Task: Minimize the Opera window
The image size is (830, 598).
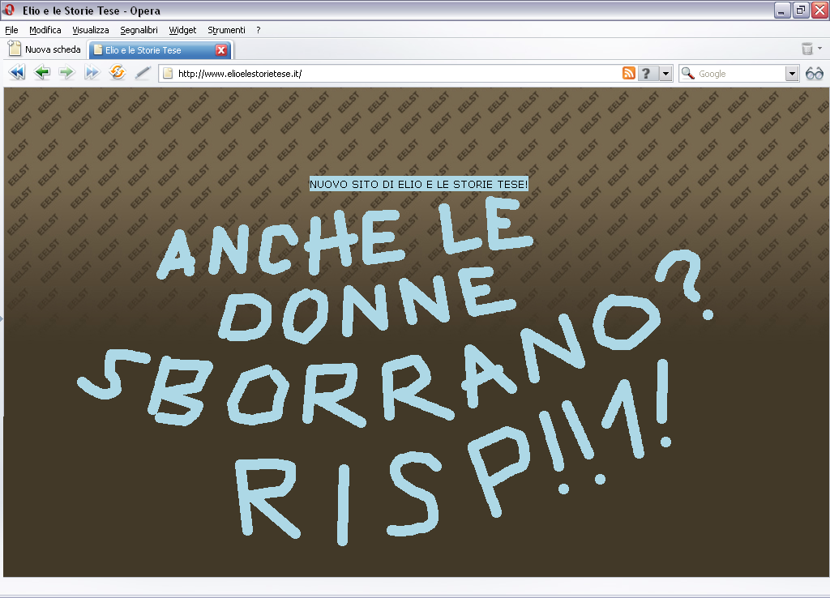Action: pyautogui.click(x=782, y=10)
